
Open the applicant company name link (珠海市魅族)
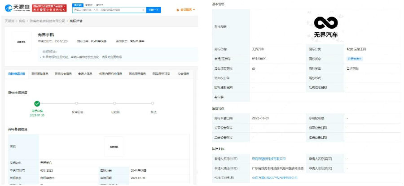(269, 159)
